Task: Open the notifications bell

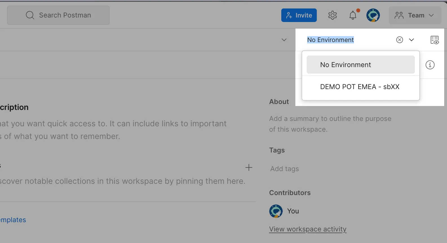Action: (353, 15)
